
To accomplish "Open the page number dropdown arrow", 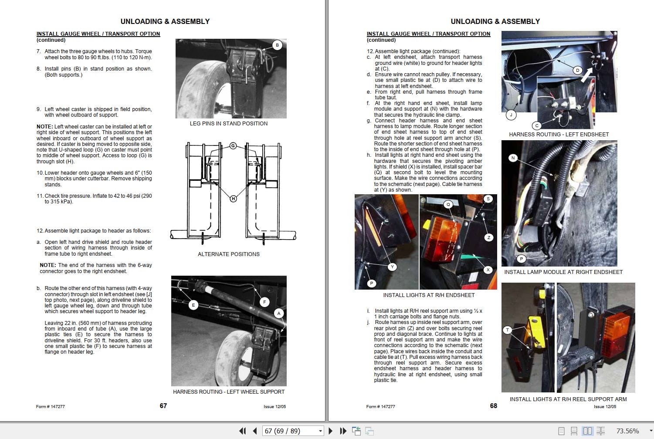I will coord(321,431).
